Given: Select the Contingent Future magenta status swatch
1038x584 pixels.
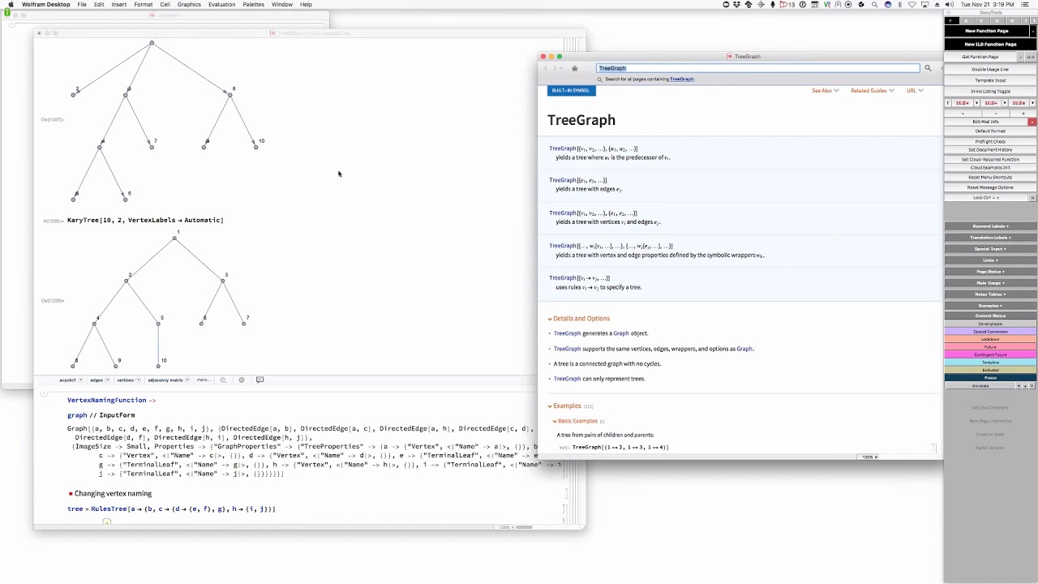Looking at the screenshot, I should [x=990, y=354].
